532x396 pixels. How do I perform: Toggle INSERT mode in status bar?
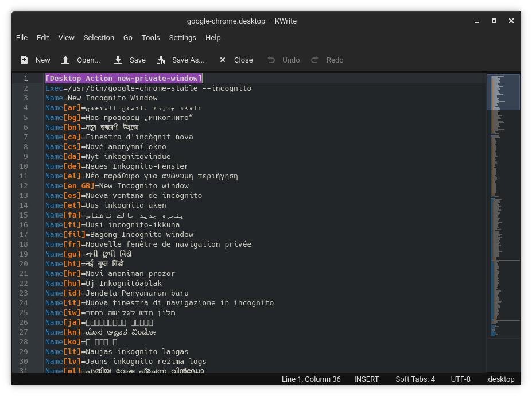(366, 379)
